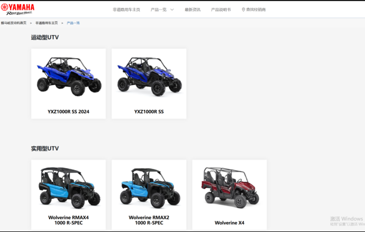The height and width of the screenshot is (232, 365).
Task: Open the YXZ1000R SS vehicle image
Action: pyautogui.click(x=149, y=77)
